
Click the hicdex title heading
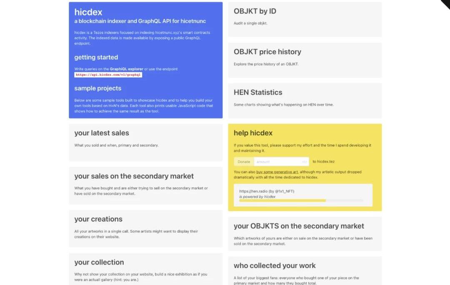coord(88,12)
